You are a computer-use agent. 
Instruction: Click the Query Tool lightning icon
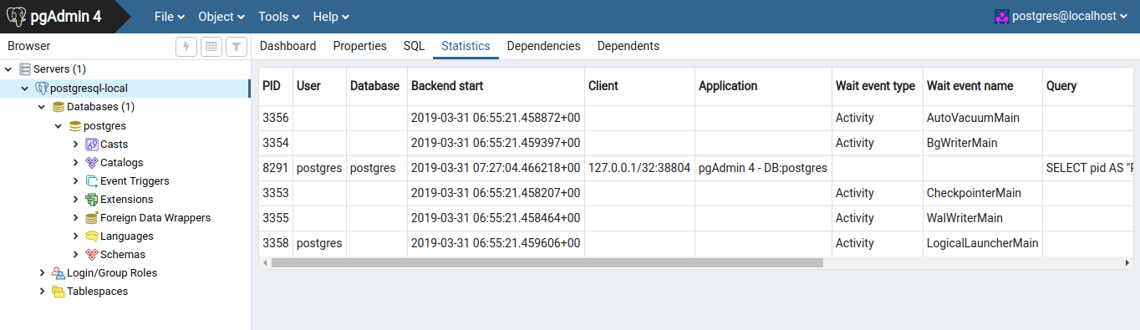pyautogui.click(x=186, y=47)
